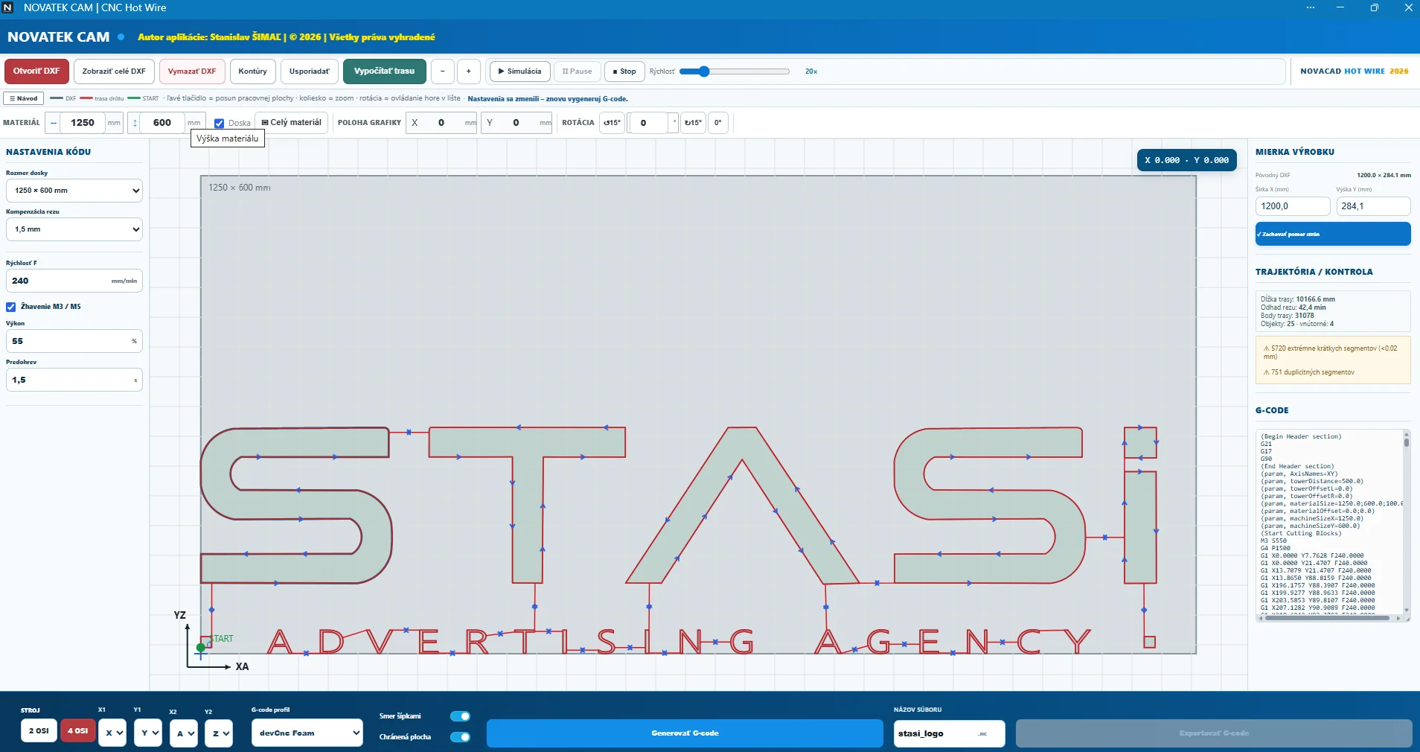Click the Kontúry button
Image resolution: width=1420 pixels, height=752 pixels.
253,71
